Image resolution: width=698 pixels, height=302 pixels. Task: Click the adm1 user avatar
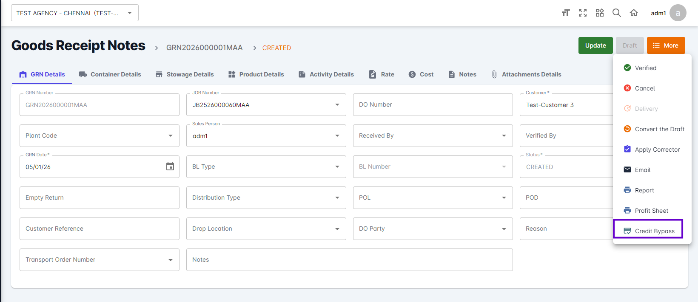(x=678, y=13)
